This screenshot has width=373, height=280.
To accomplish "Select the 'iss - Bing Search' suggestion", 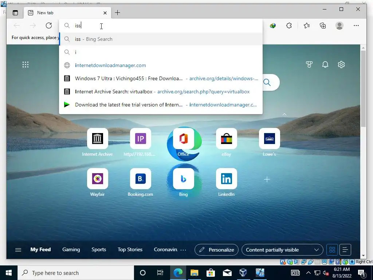I will click(x=161, y=39).
